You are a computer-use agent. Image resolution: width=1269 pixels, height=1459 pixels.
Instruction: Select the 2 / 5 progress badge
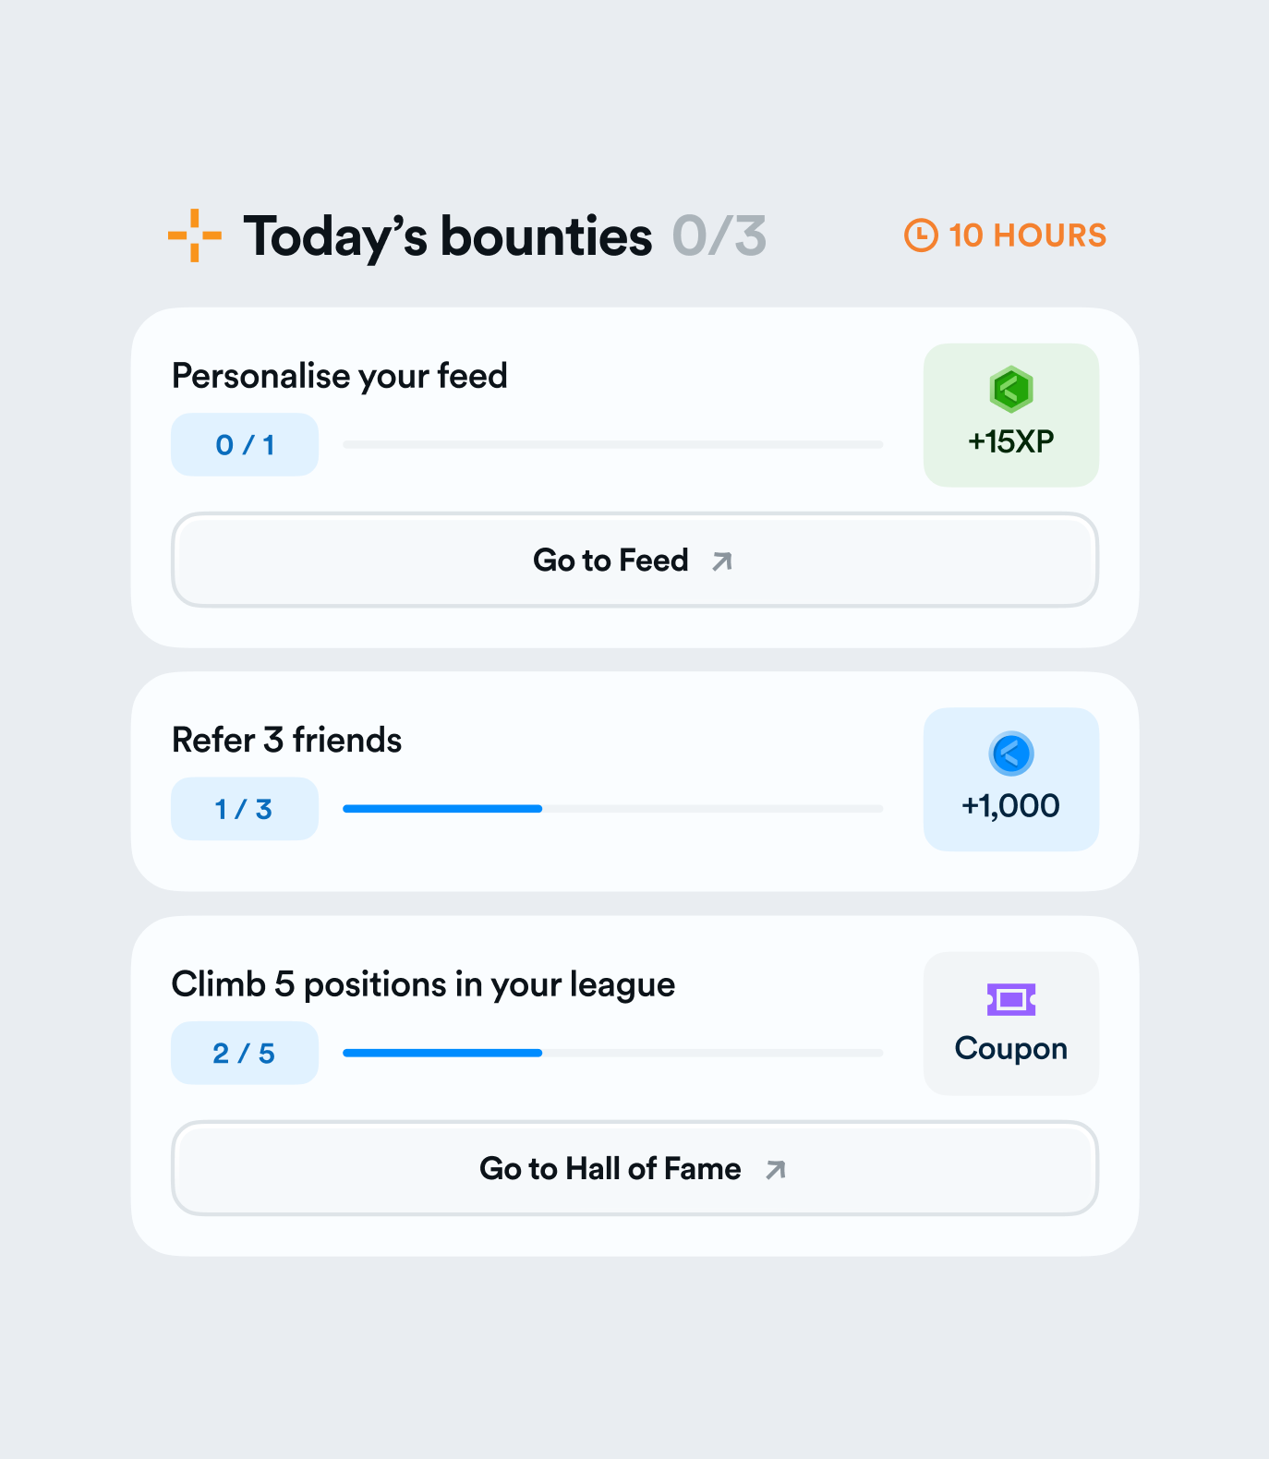coord(245,1053)
